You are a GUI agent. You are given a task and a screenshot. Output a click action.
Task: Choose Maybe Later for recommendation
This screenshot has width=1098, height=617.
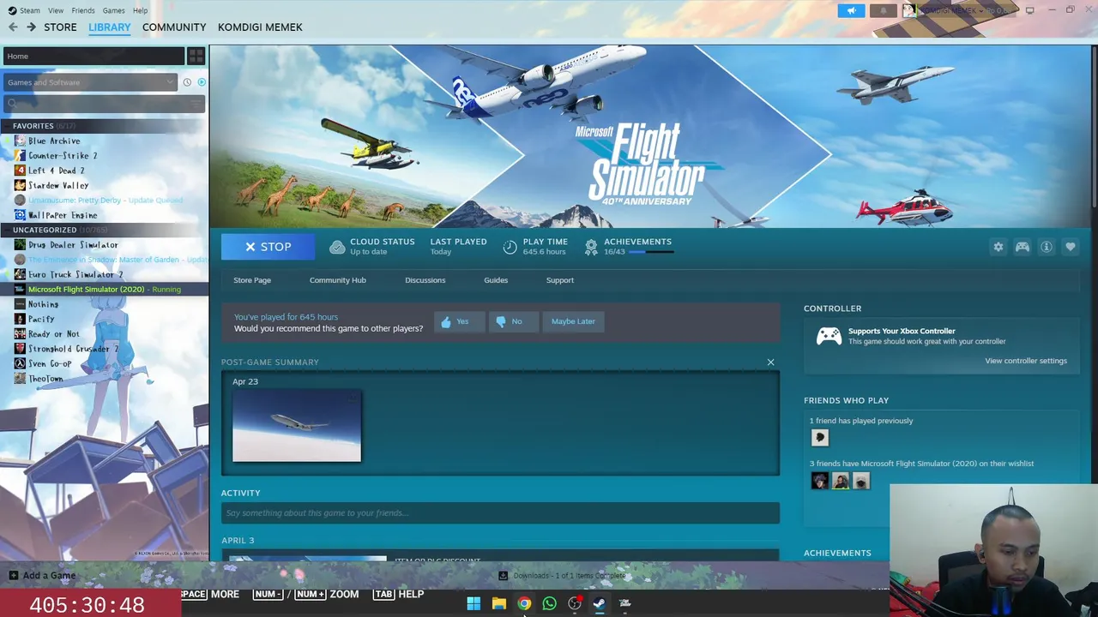point(573,321)
